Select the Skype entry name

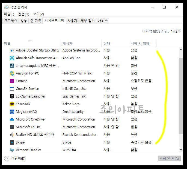pos(20,142)
